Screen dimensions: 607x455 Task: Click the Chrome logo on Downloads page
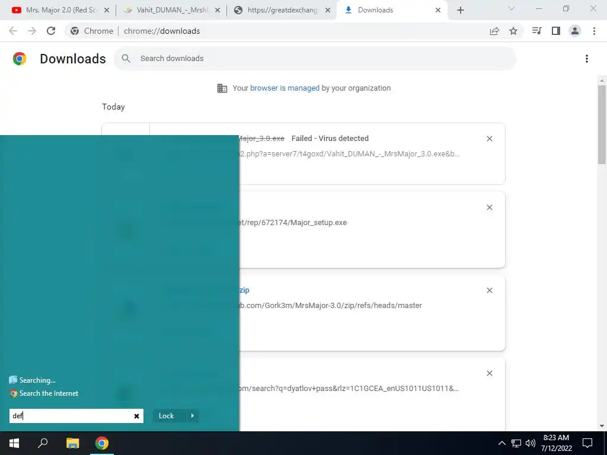coord(20,59)
